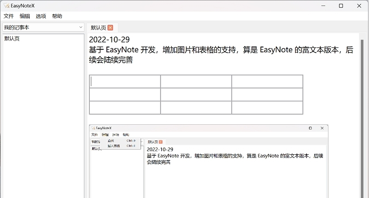Minimize the EasyNoteX window

tap(323, 6)
